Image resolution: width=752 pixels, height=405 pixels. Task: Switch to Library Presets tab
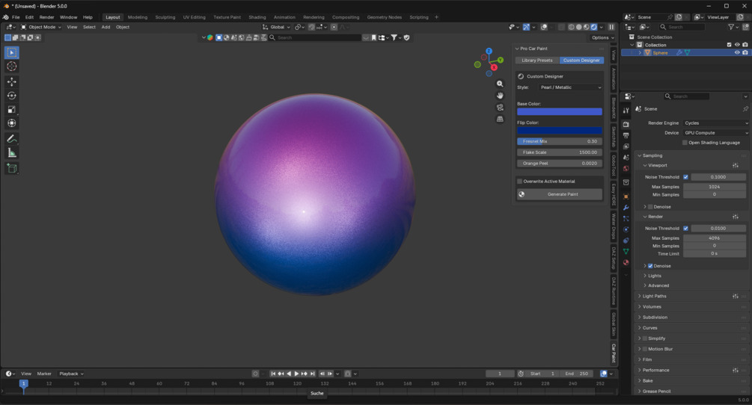pyautogui.click(x=537, y=61)
